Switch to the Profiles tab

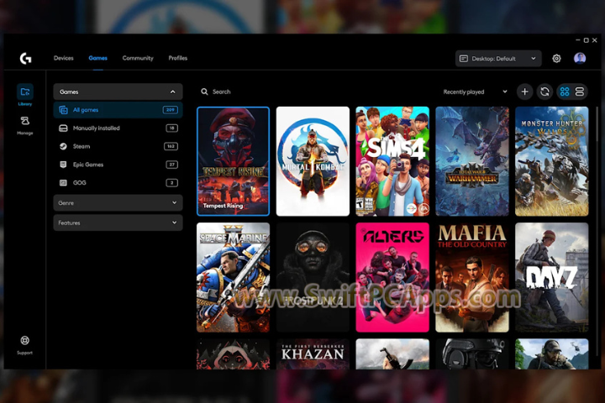(x=178, y=58)
